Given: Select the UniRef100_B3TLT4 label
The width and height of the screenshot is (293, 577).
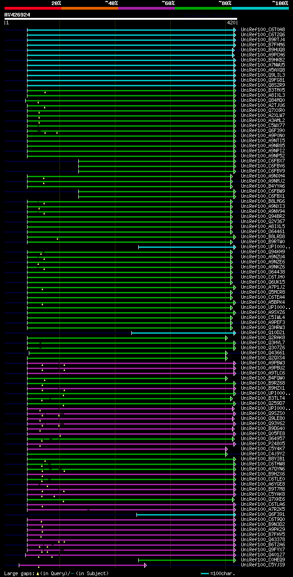Looking at the screenshot, I should (263, 398).
